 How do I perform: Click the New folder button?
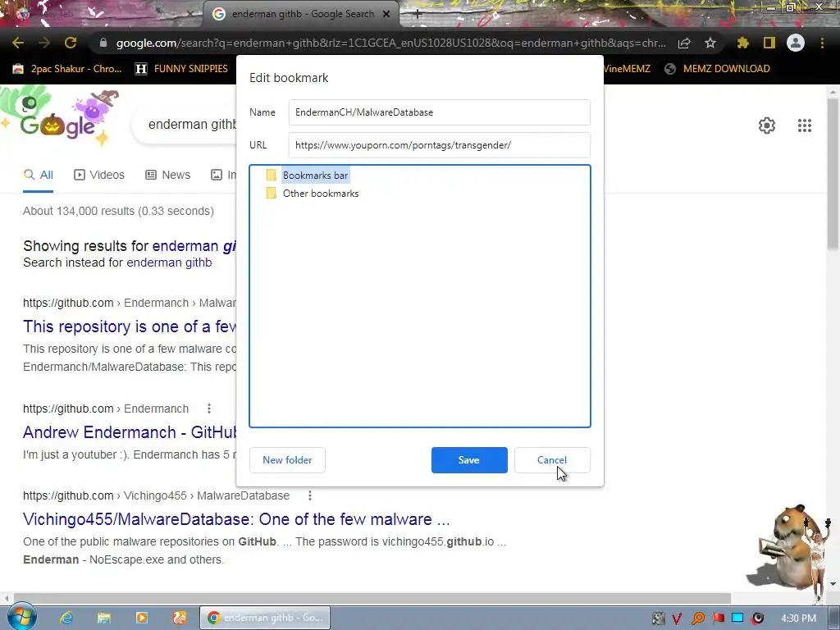pos(287,460)
